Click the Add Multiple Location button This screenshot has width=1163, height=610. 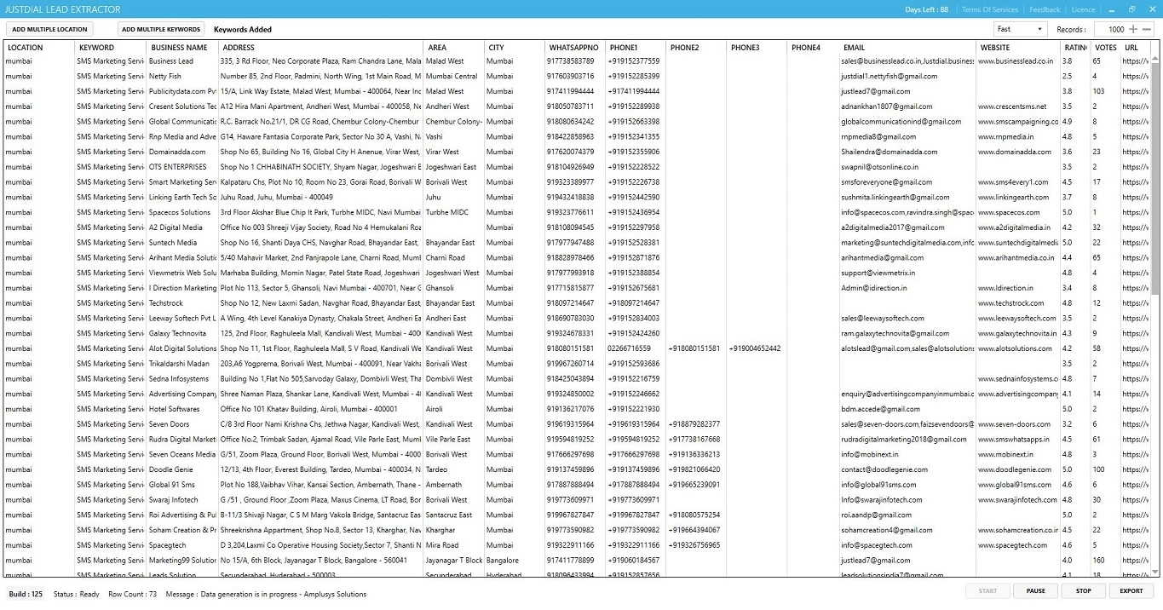click(49, 29)
